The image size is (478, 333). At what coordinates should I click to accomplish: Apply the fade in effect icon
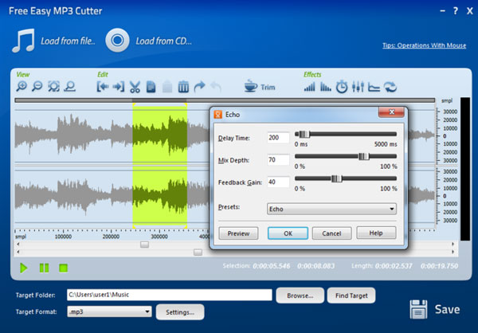tap(309, 87)
